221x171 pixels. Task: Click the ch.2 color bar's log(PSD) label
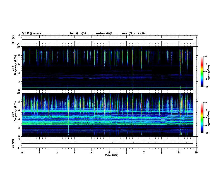coord(209,119)
